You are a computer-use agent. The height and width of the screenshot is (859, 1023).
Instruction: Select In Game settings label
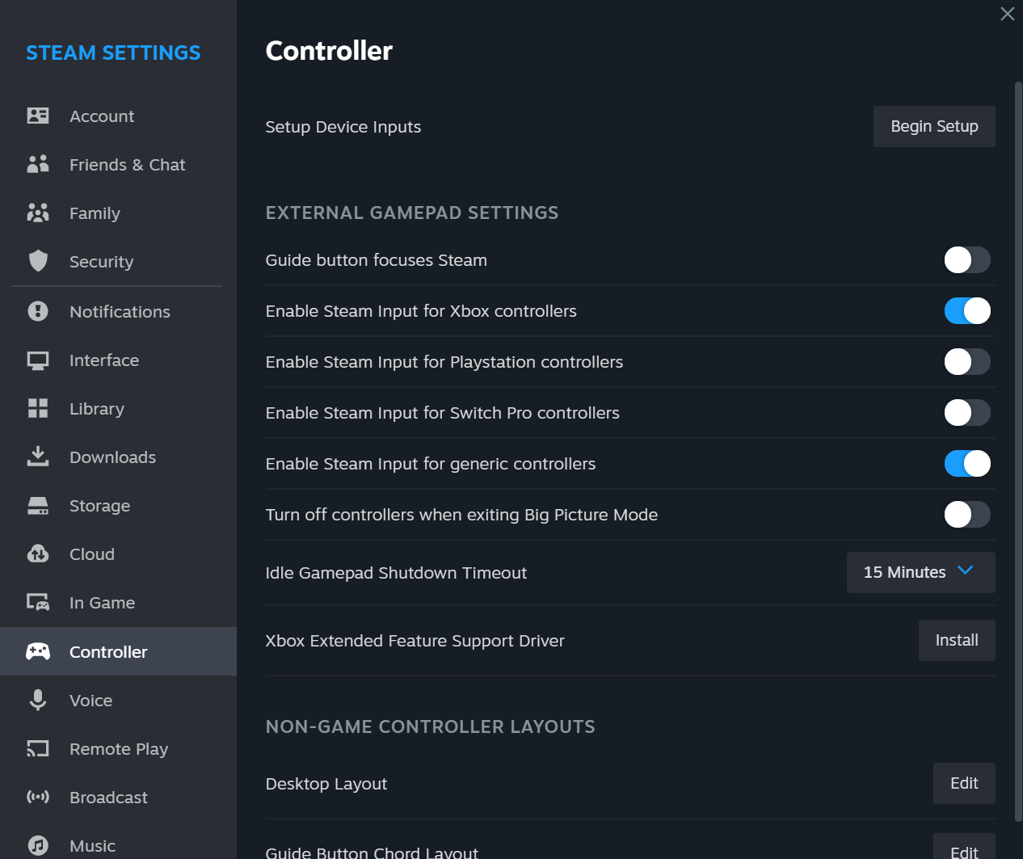(x=102, y=603)
